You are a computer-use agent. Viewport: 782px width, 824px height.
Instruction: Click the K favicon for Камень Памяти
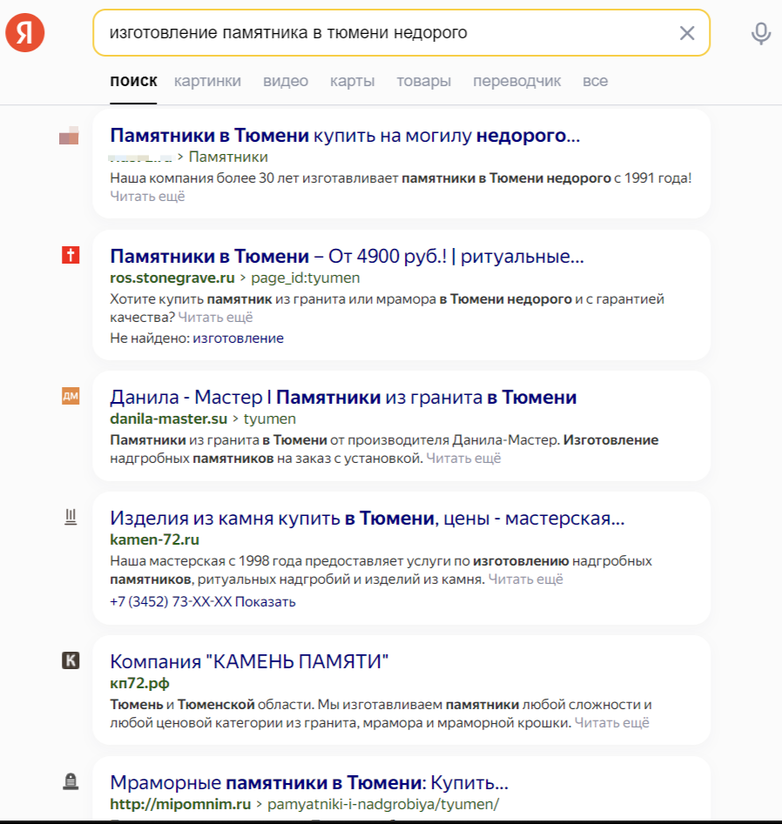coord(71,660)
